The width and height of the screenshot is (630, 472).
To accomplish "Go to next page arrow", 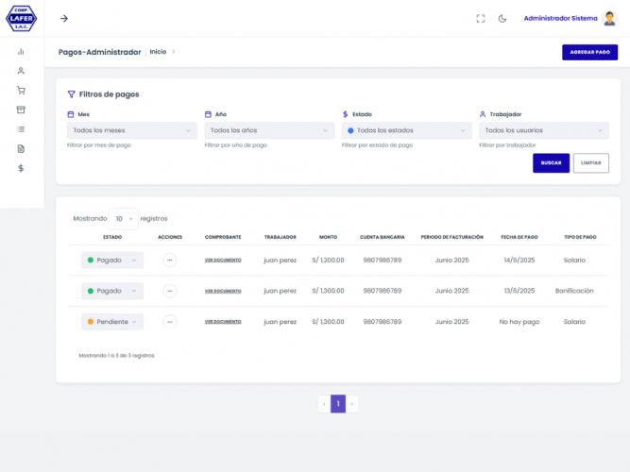I will pyautogui.click(x=352, y=404).
